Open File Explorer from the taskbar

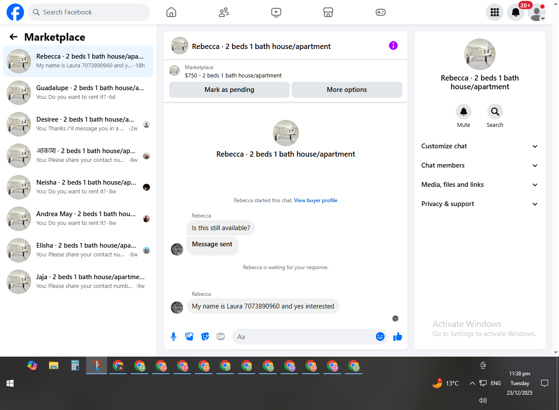click(x=54, y=365)
